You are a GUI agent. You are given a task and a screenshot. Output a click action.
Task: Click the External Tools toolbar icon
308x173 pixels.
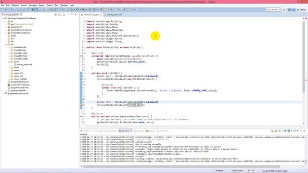pos(83,10)
